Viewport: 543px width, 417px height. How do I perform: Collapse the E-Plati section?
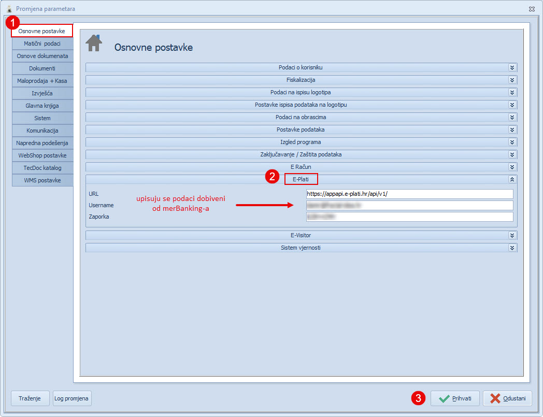pyautogui.click(x=512, y=179)
